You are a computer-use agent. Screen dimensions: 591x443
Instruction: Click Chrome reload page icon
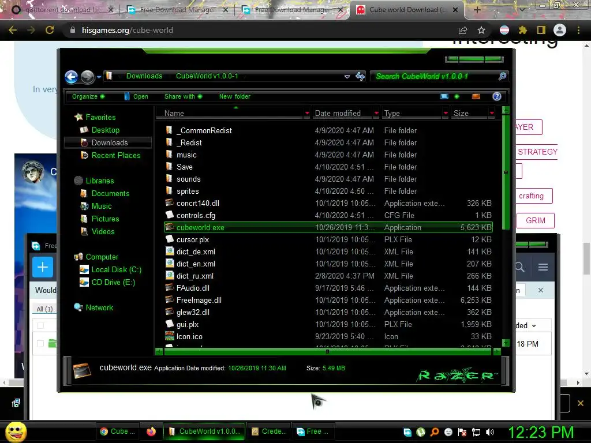[x=50, y=30]
